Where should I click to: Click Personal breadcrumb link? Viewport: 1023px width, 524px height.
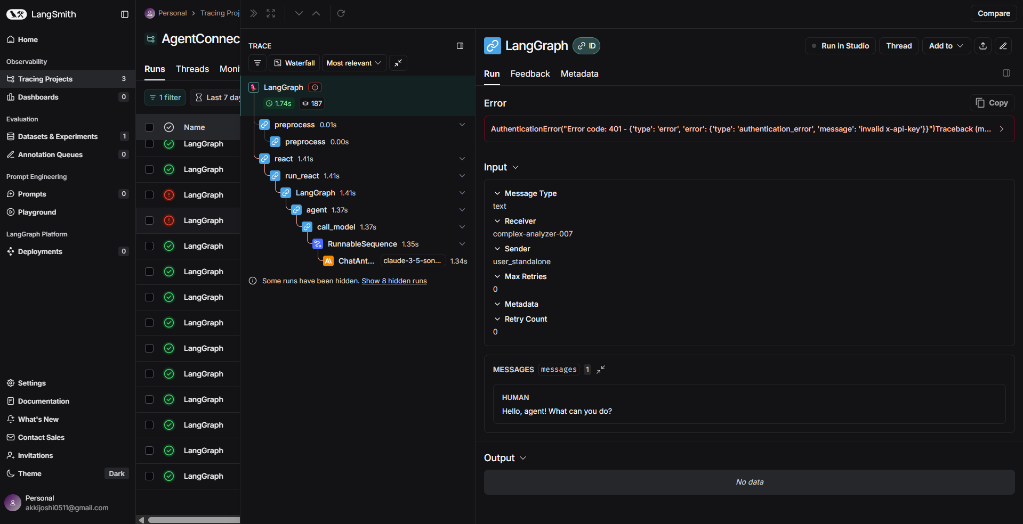tap(173, 13)
